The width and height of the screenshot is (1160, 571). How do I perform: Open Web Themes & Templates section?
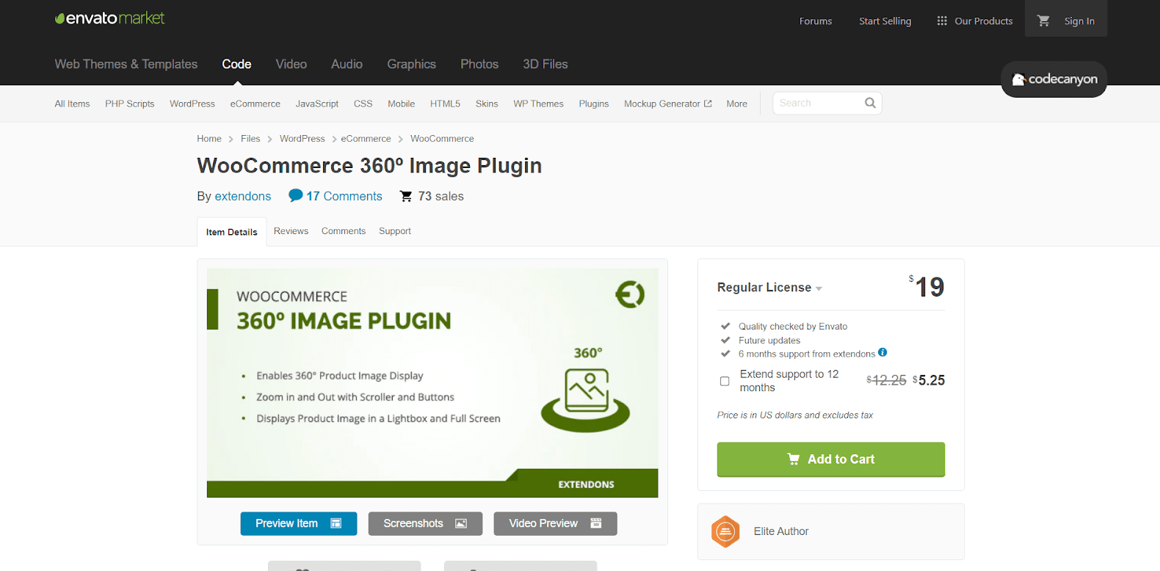(x=126, y=65)
